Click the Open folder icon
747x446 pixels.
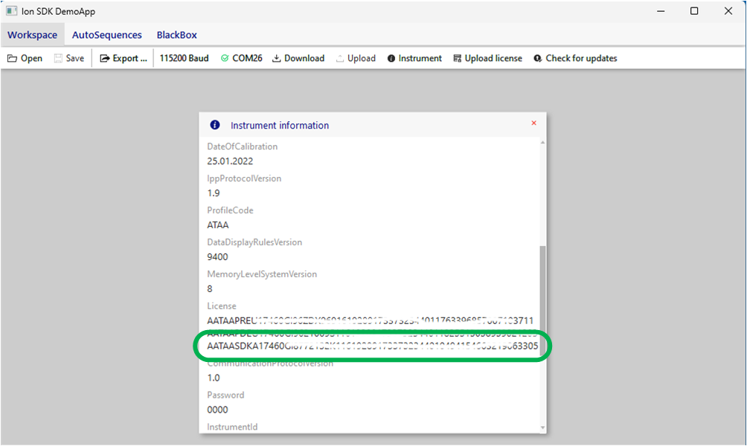coord(12,59)
